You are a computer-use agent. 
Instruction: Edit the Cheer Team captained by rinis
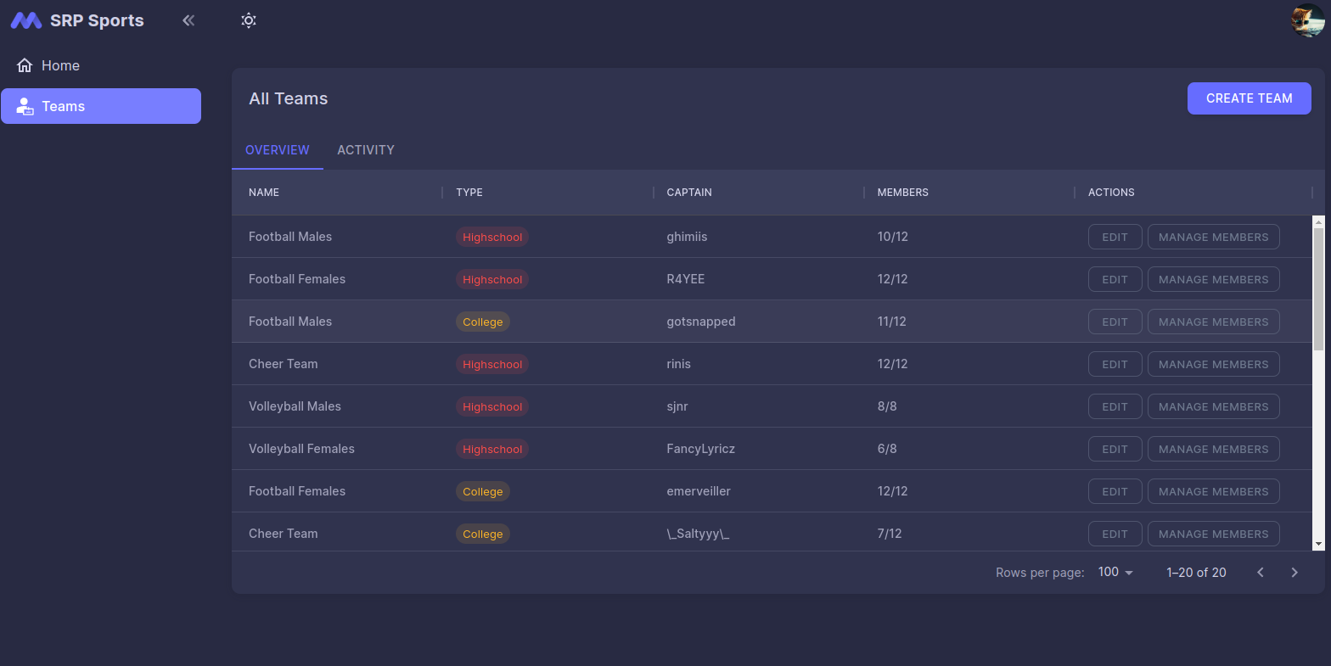(1115, 365)
